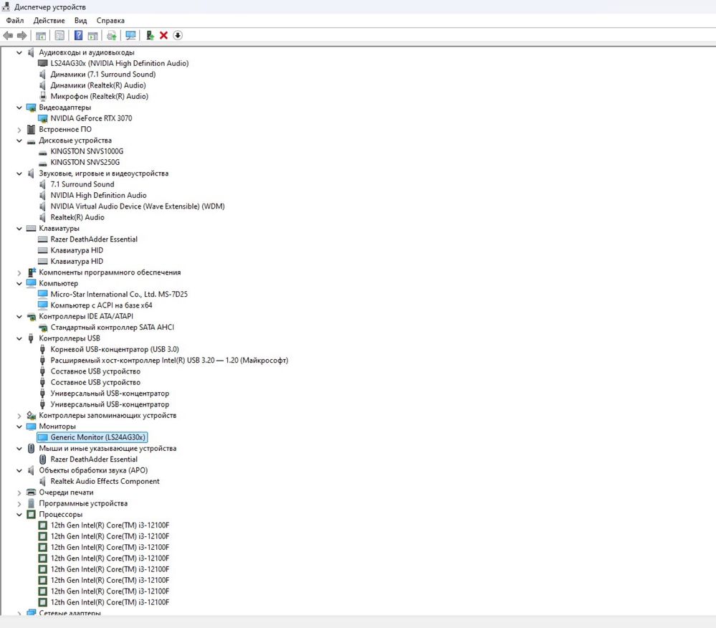The width and height of the screenshot is (716, 628).
Task: Select NVIDIA Virtual Audio Device (Wave Extensible) (WDM)
Action: click(138, 206)
